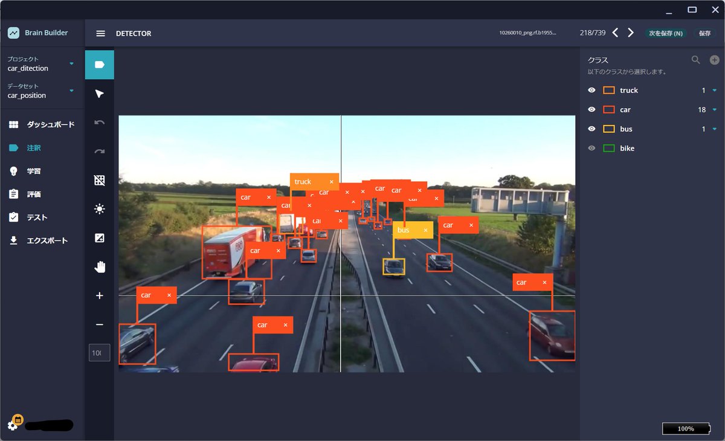Screen dimensions: 725x441
Task: Click the zoom percentage input field
Action: pyautogui.click(x=100, y=353)
